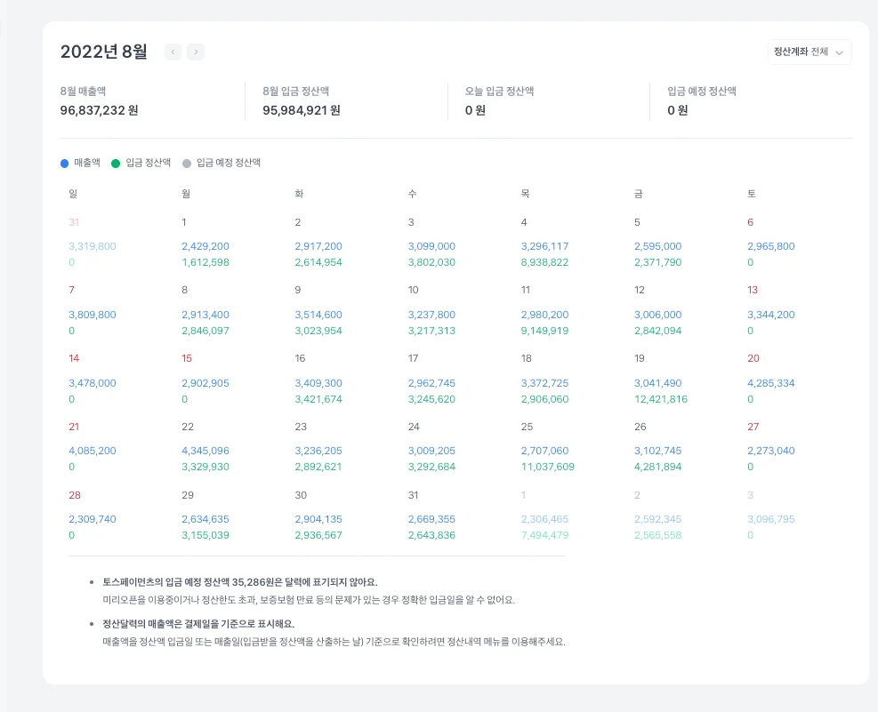Select August 31 in the calendar

tap(413, 495)
